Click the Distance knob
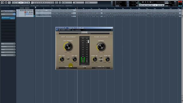This screenshot has height=103, width=183. coord(101,46)
